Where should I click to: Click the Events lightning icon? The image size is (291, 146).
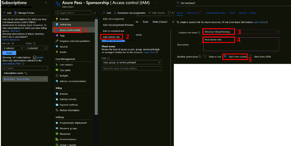click(x=57, y=52)
